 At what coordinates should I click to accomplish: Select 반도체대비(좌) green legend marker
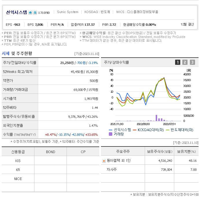168,130
